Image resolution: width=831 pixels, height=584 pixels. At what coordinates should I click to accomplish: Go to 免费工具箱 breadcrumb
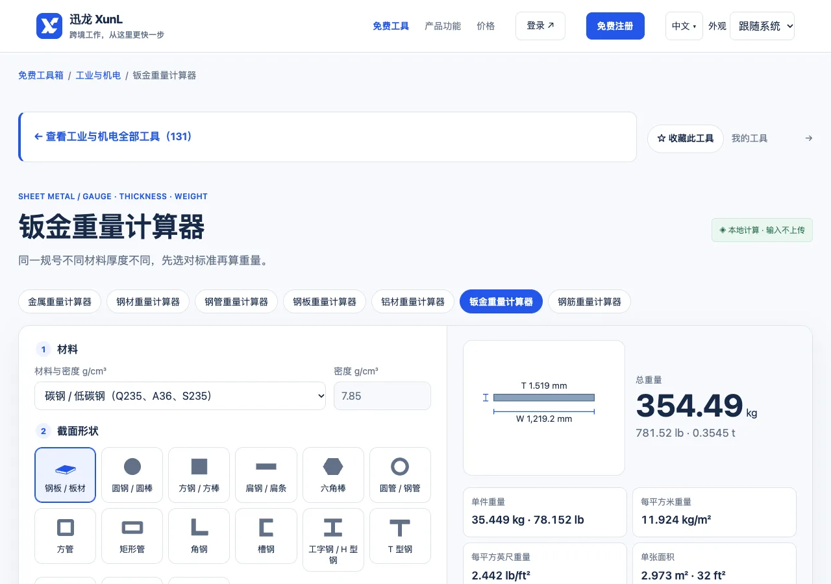41,75
